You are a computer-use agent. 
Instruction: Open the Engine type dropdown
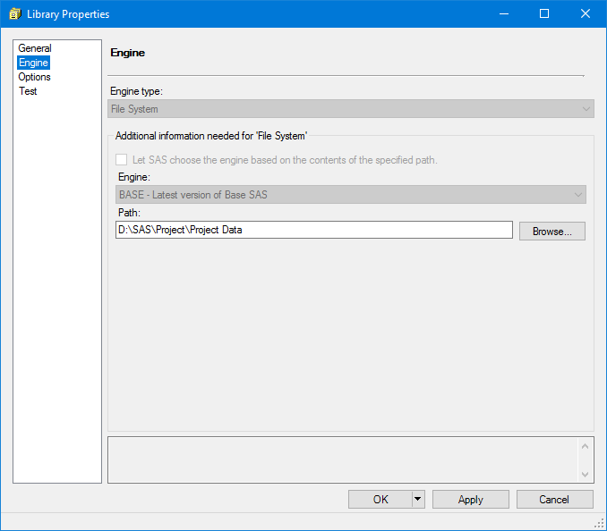pos(586,109)
